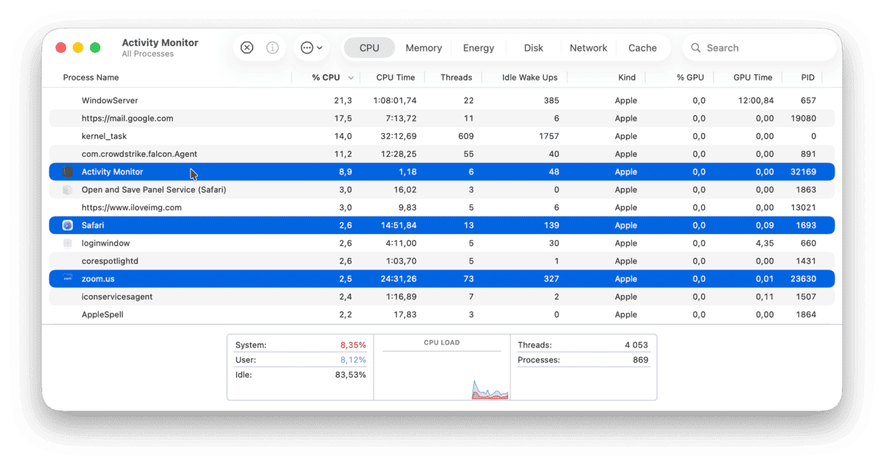Click the % CPU sort chevron
The height and width of the screenshot is (466, 884).
pyautogui.click(x=351, y=77)
